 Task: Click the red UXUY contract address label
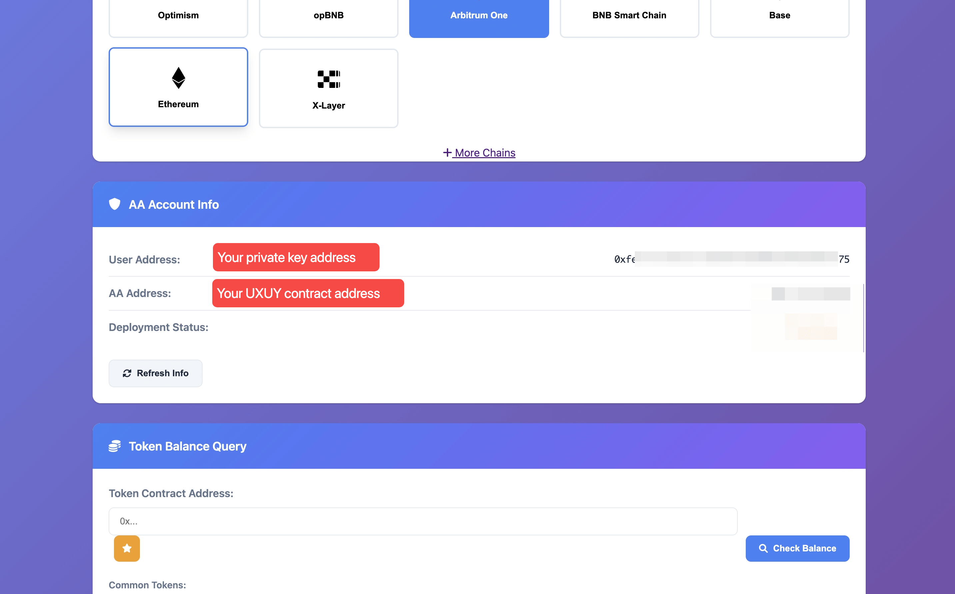[308, 293]
